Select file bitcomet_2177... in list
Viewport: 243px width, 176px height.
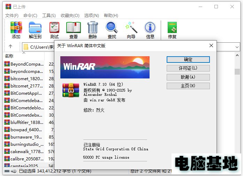coord(26,86)
